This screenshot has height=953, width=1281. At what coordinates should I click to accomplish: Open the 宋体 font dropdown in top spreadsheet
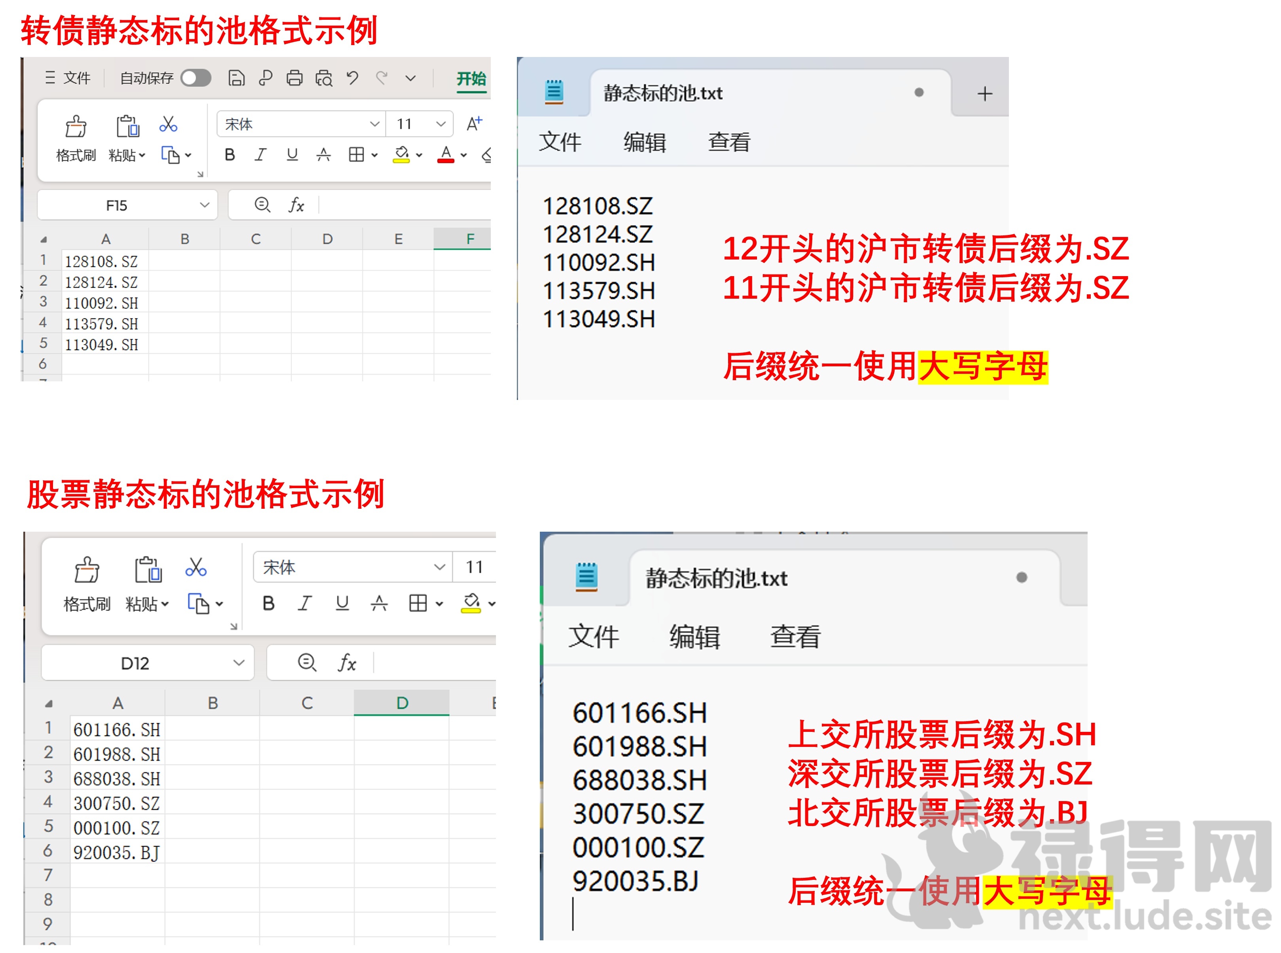click(374, 124)
